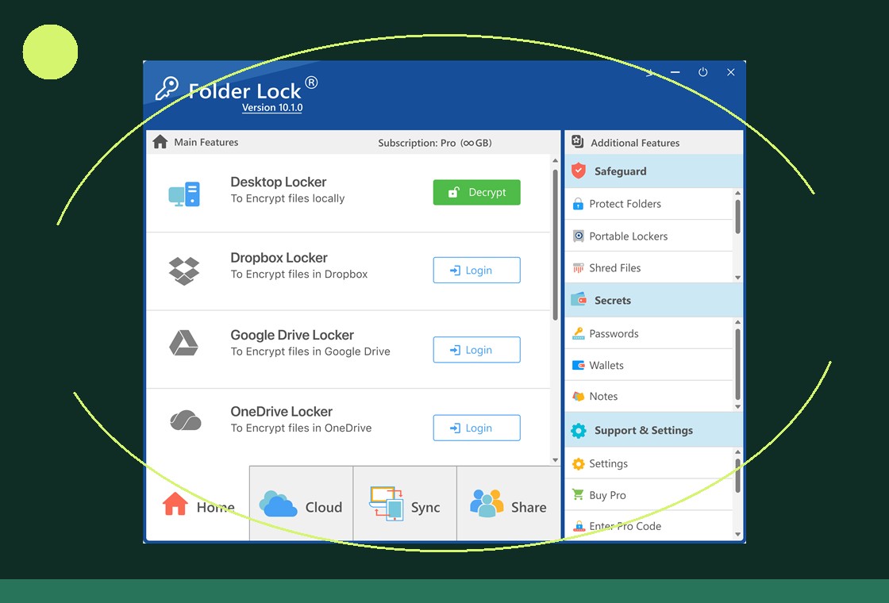Image resolution: width=889 pixels, height=603 pixels.
Task: Click the Buy Pro shopping cart icon
Action: tap(578, 494)
